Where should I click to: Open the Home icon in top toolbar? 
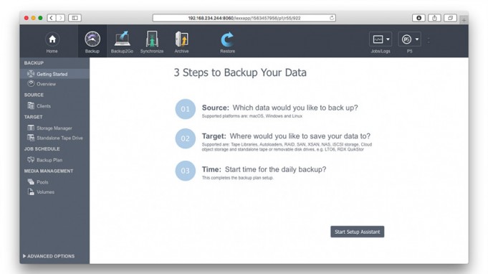point(52,39)
